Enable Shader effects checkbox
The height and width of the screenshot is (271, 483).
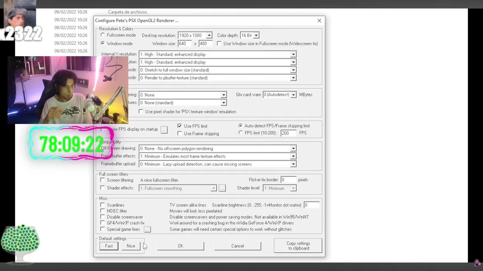coord(103,188)
